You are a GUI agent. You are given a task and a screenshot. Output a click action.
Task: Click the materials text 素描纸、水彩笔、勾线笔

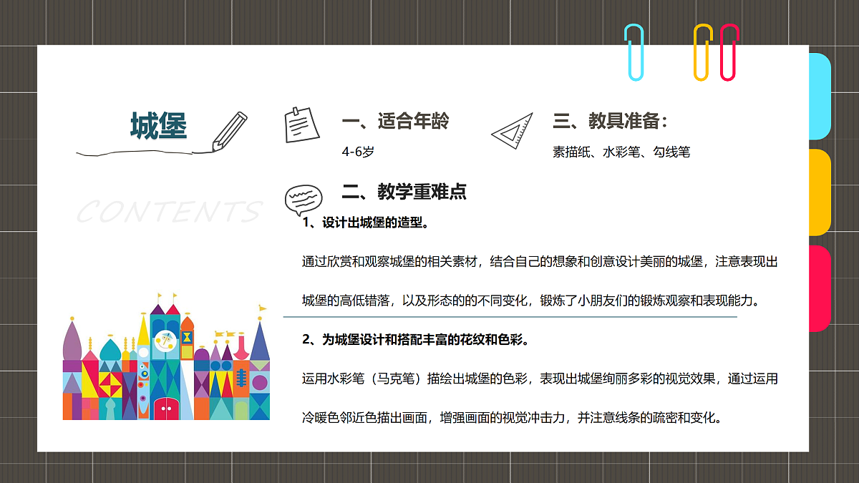(621, 152)
